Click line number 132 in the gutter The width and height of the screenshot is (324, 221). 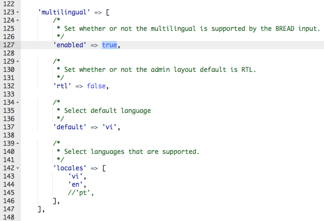9,86
